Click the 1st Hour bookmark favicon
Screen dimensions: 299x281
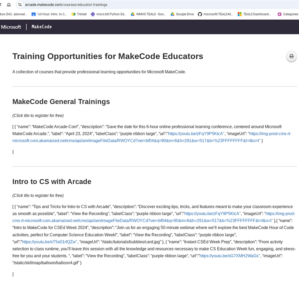click(x=33, y=14)
